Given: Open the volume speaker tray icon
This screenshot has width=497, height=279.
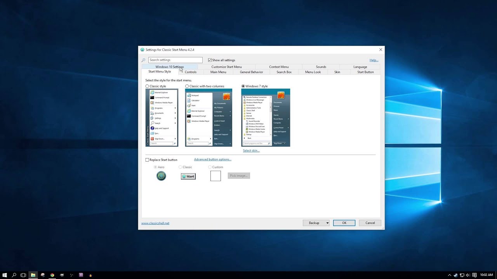Looking at the screenshot, I should click(468, 275).
